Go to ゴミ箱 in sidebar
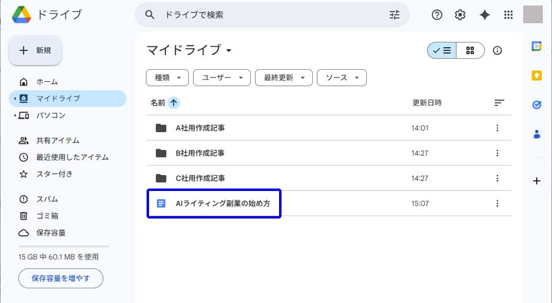552x303 pixels. click(x=47, y=215)
